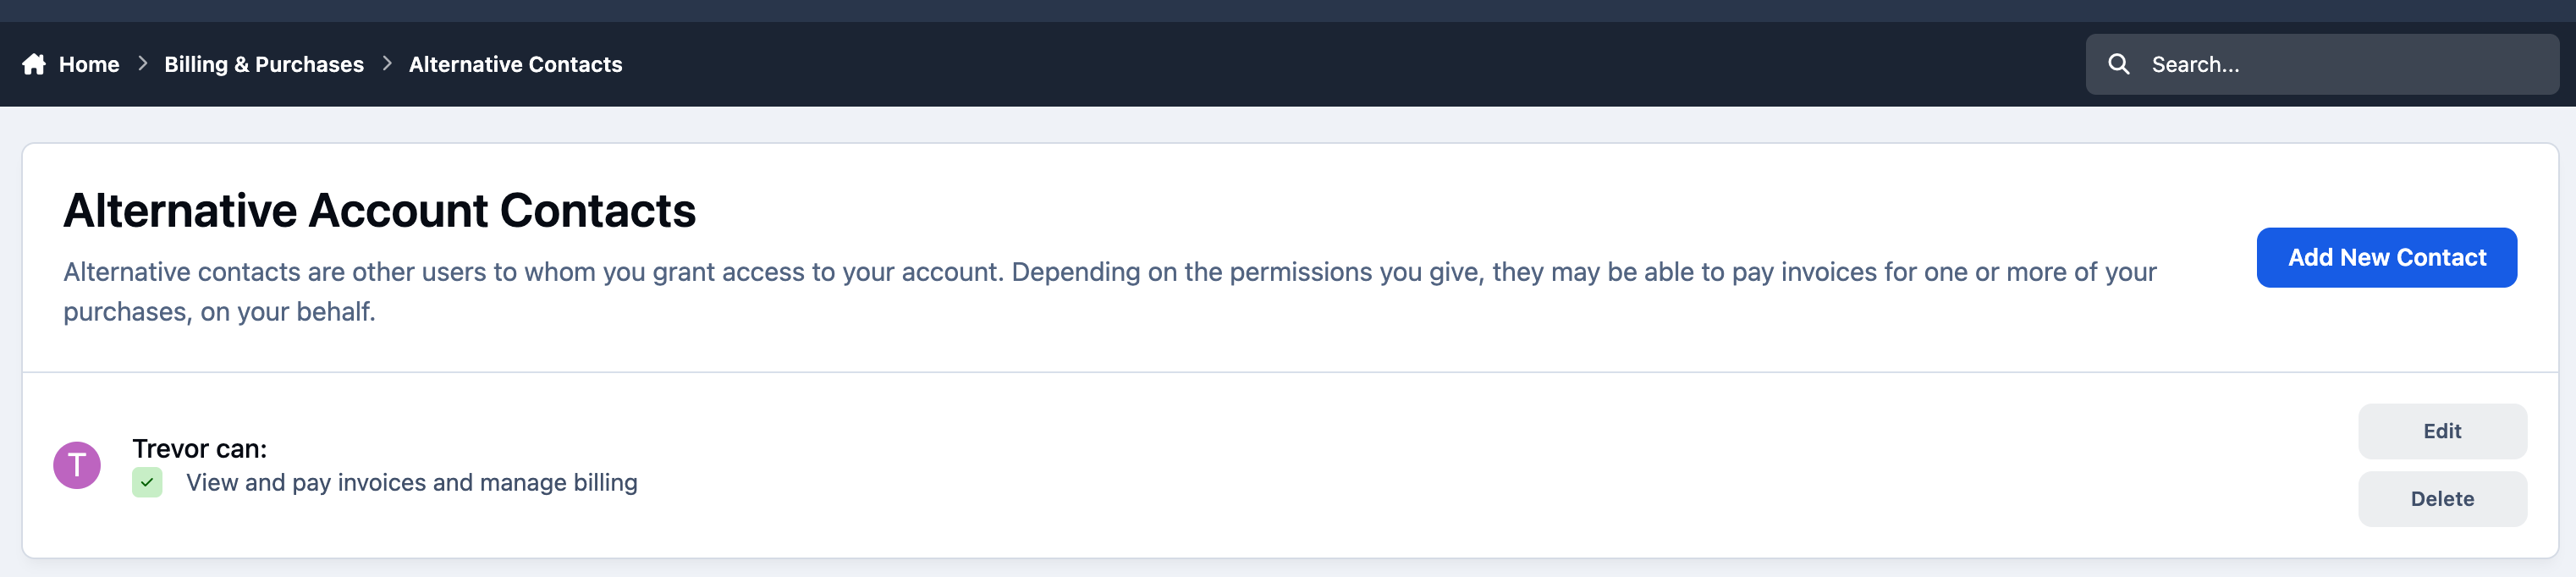Click "purchases, on your behalf" text line
The width and height of the screenshot is (2576, 577).
coord(219,312)
